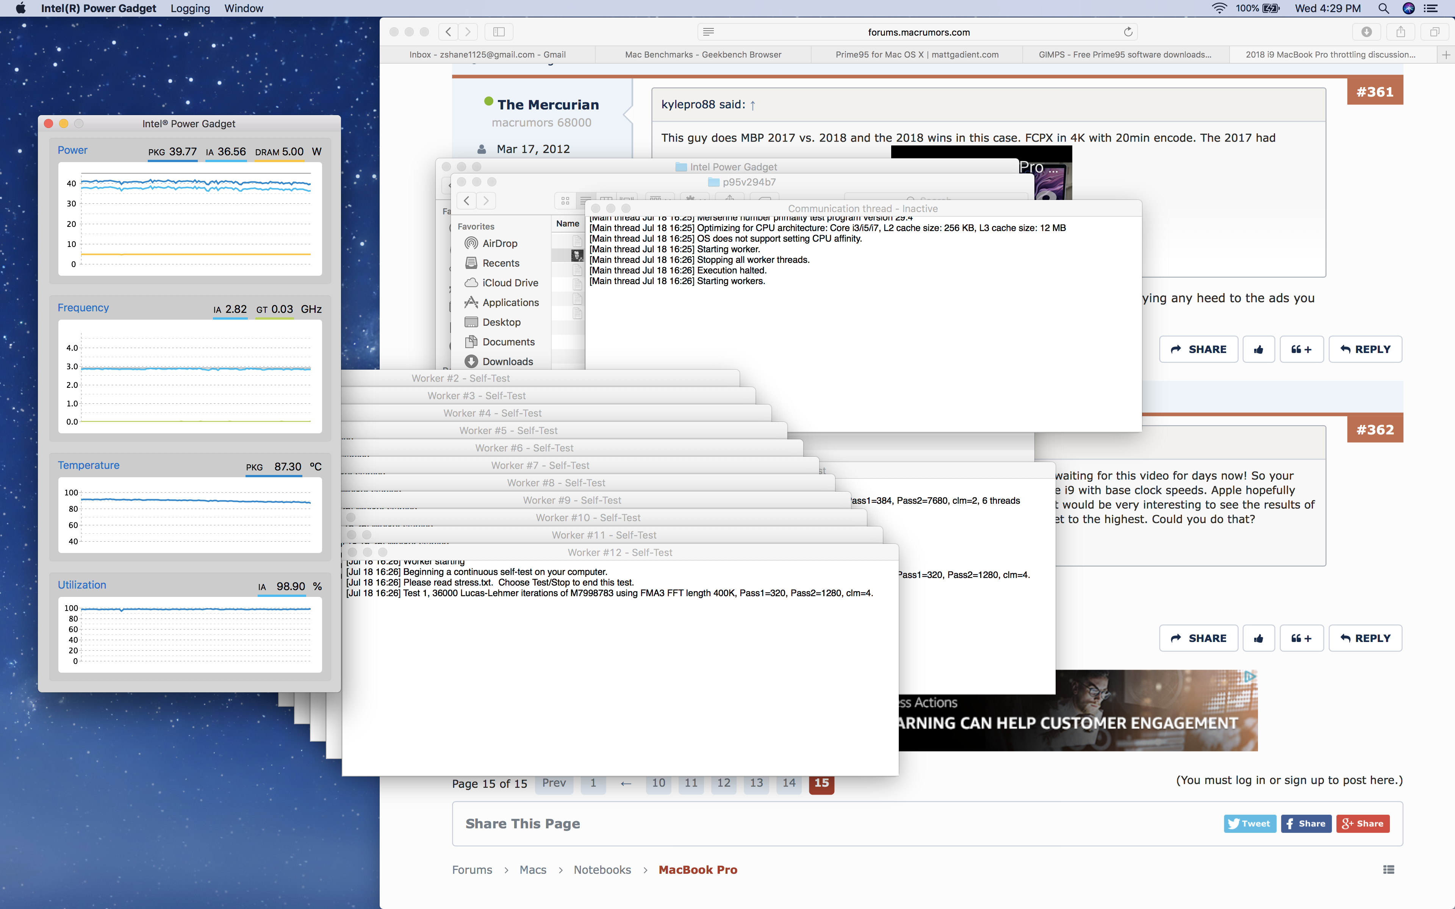Open the MacBook Pro breadcrumb link

pos(698,870)
